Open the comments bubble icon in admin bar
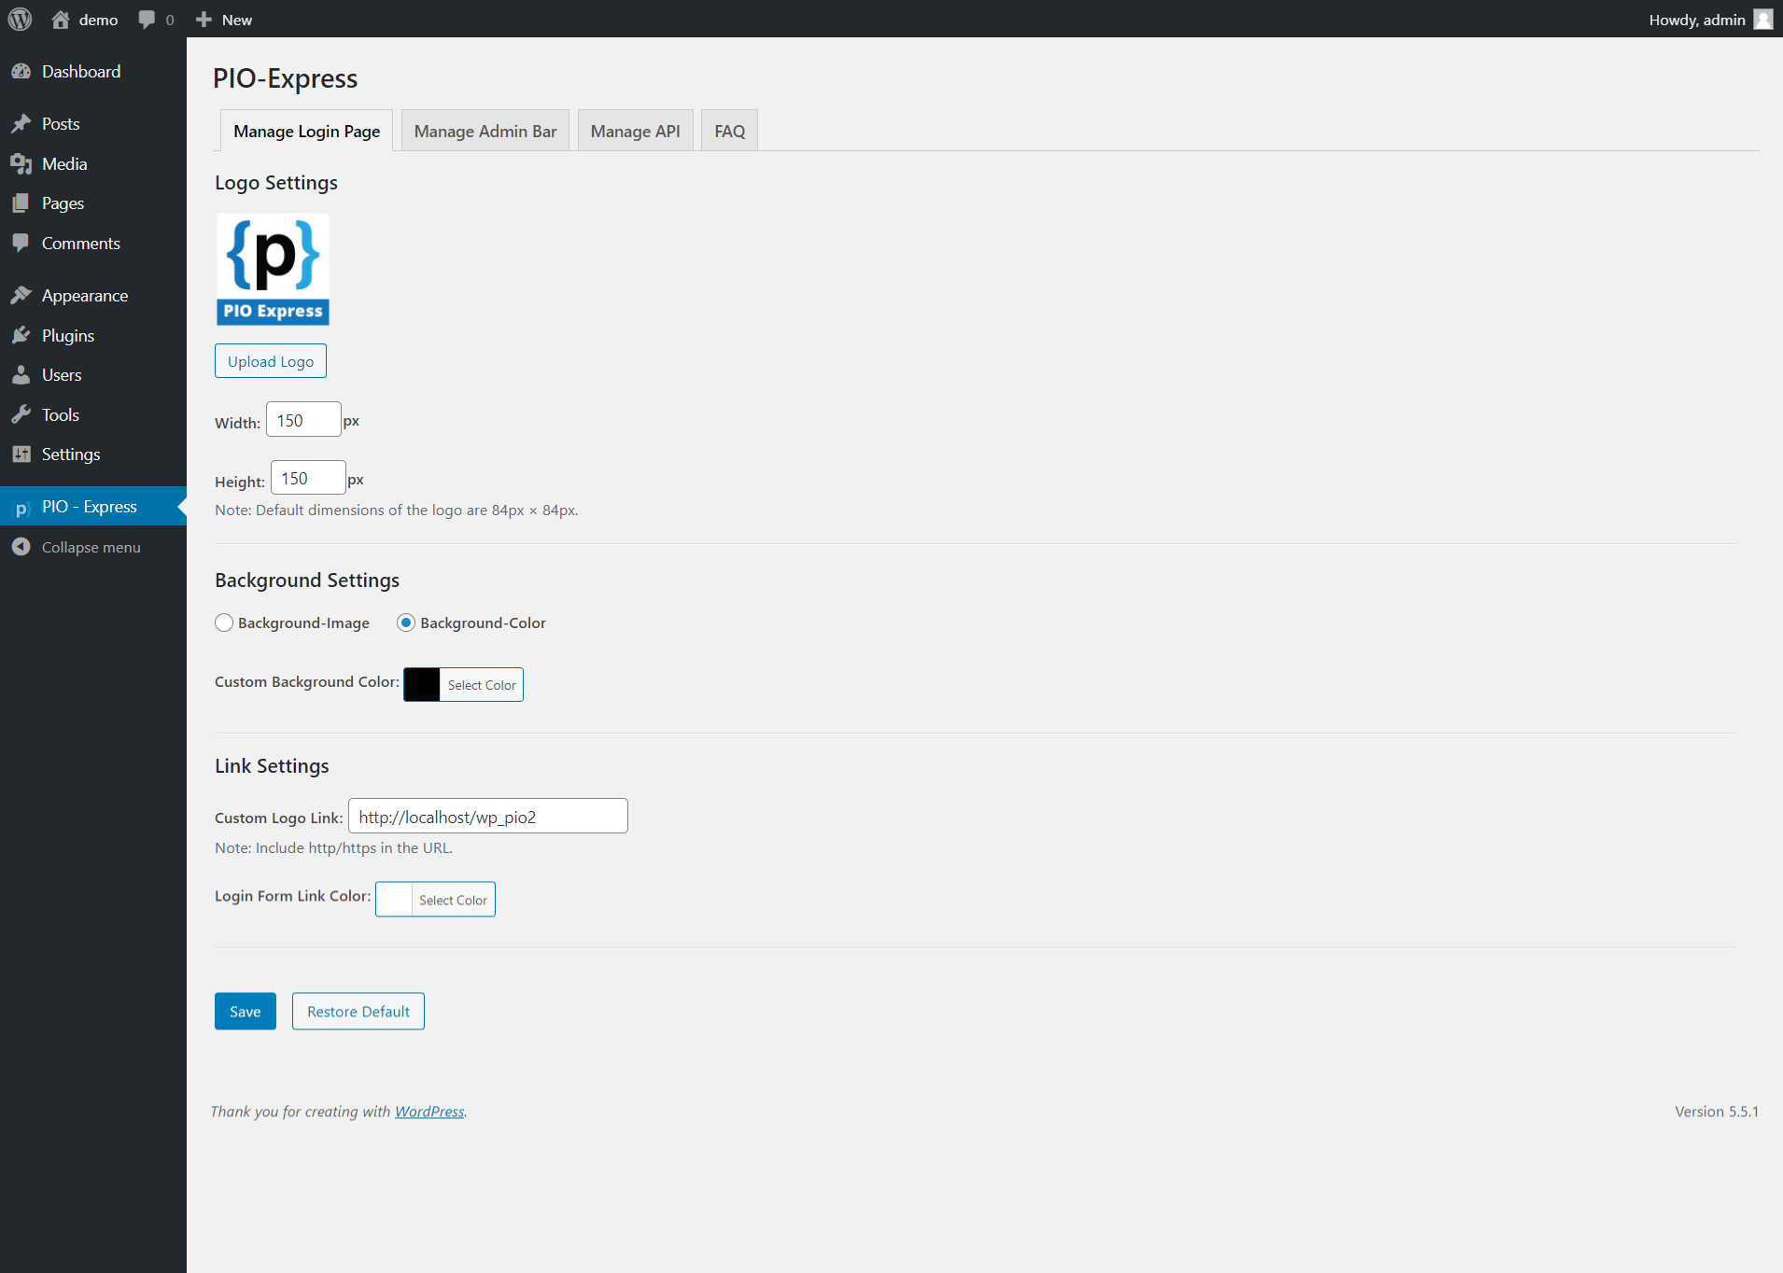This screenshot has height=1273, width=1783. 147,20
